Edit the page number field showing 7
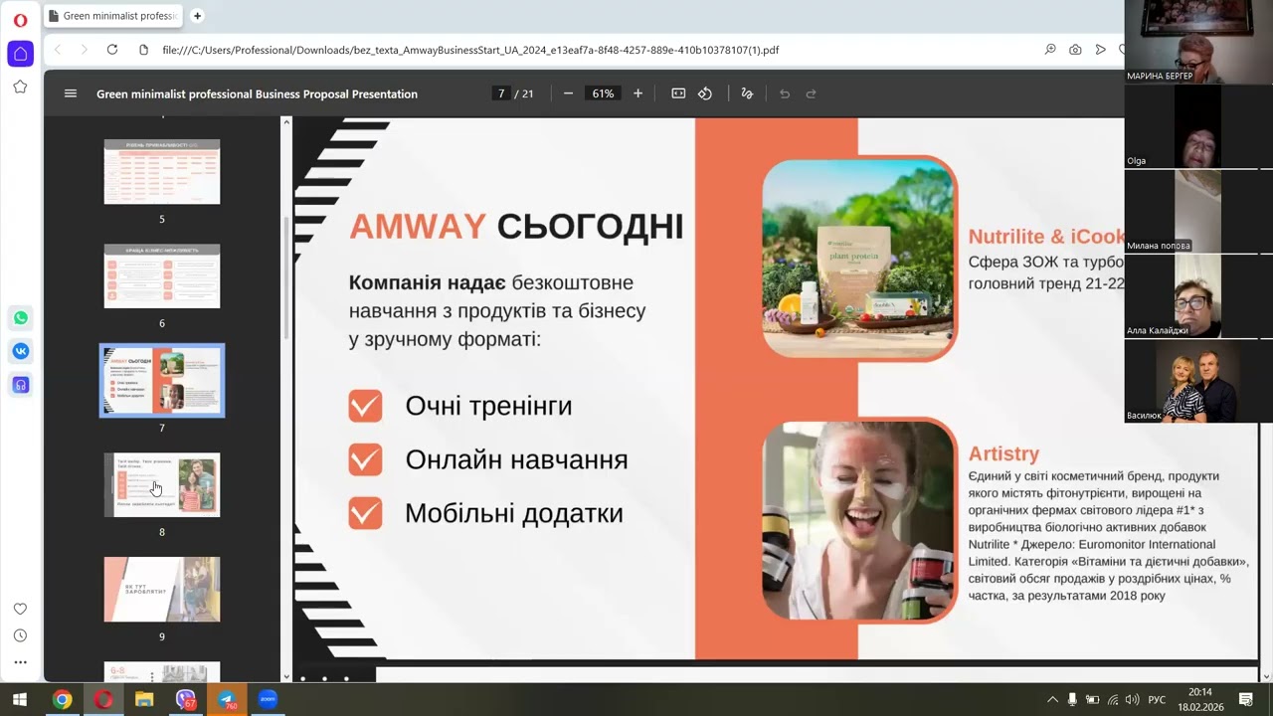This screenshot has height=716, width=1273. pos(501,93)
